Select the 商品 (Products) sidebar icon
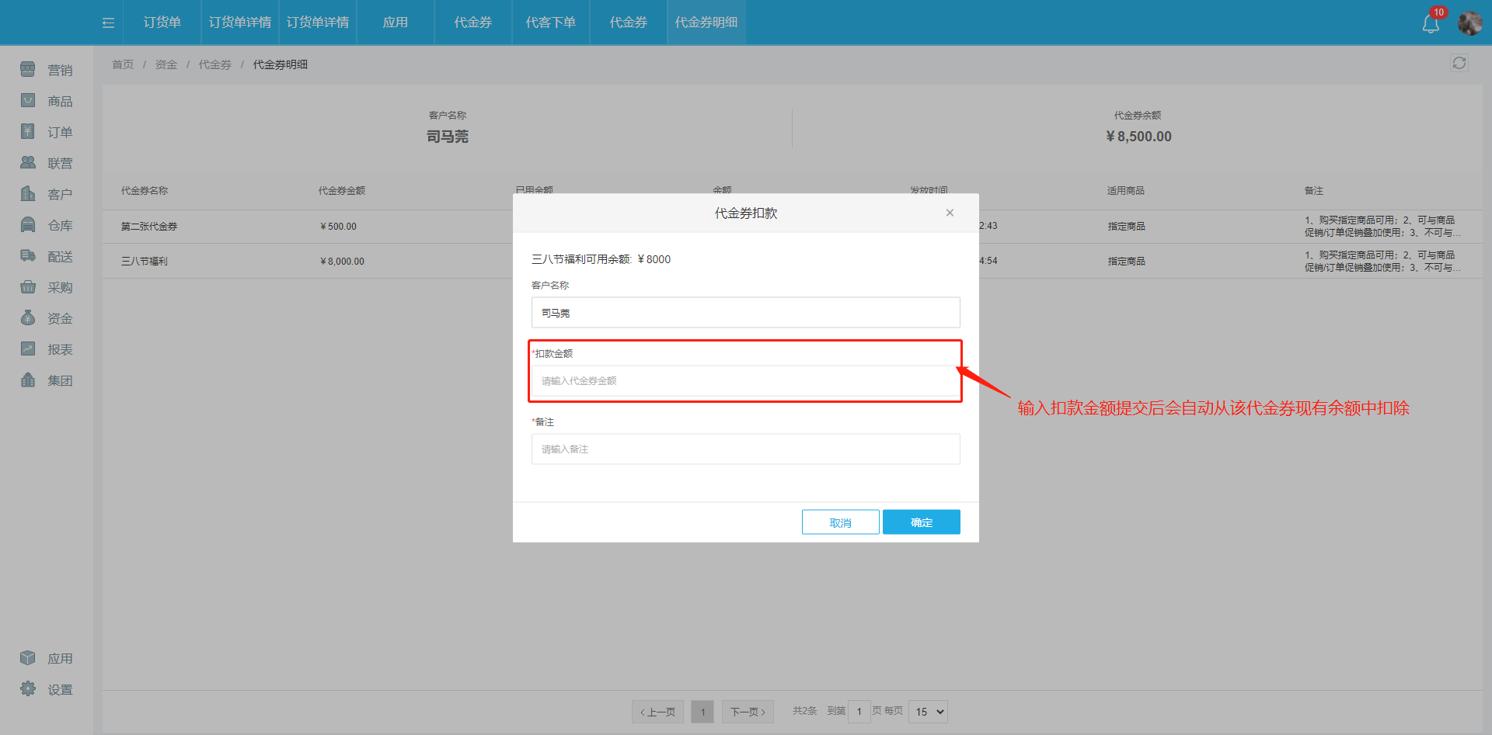 47,100
